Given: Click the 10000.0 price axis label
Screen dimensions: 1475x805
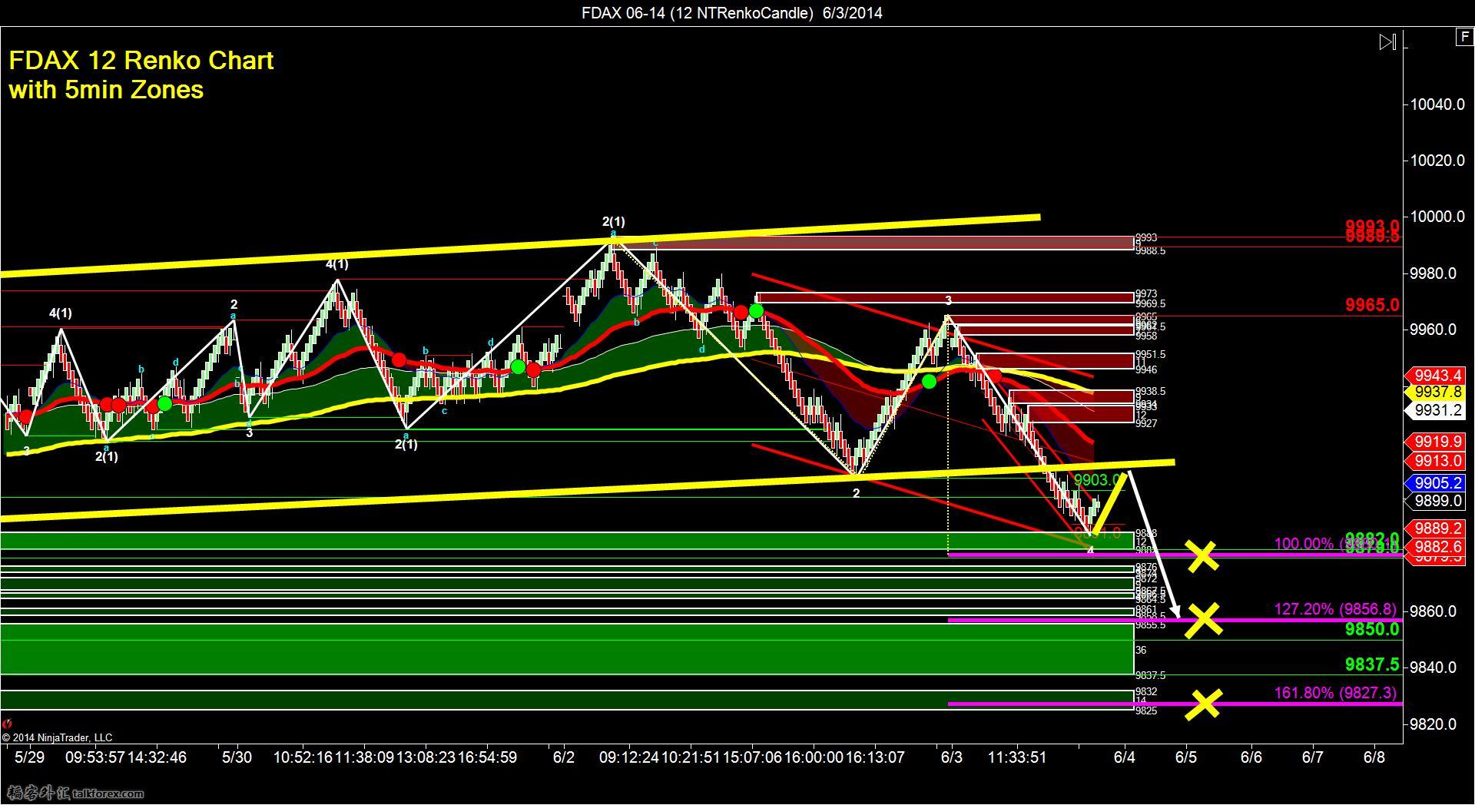Looking at the screenshot, I should 1437,217.
